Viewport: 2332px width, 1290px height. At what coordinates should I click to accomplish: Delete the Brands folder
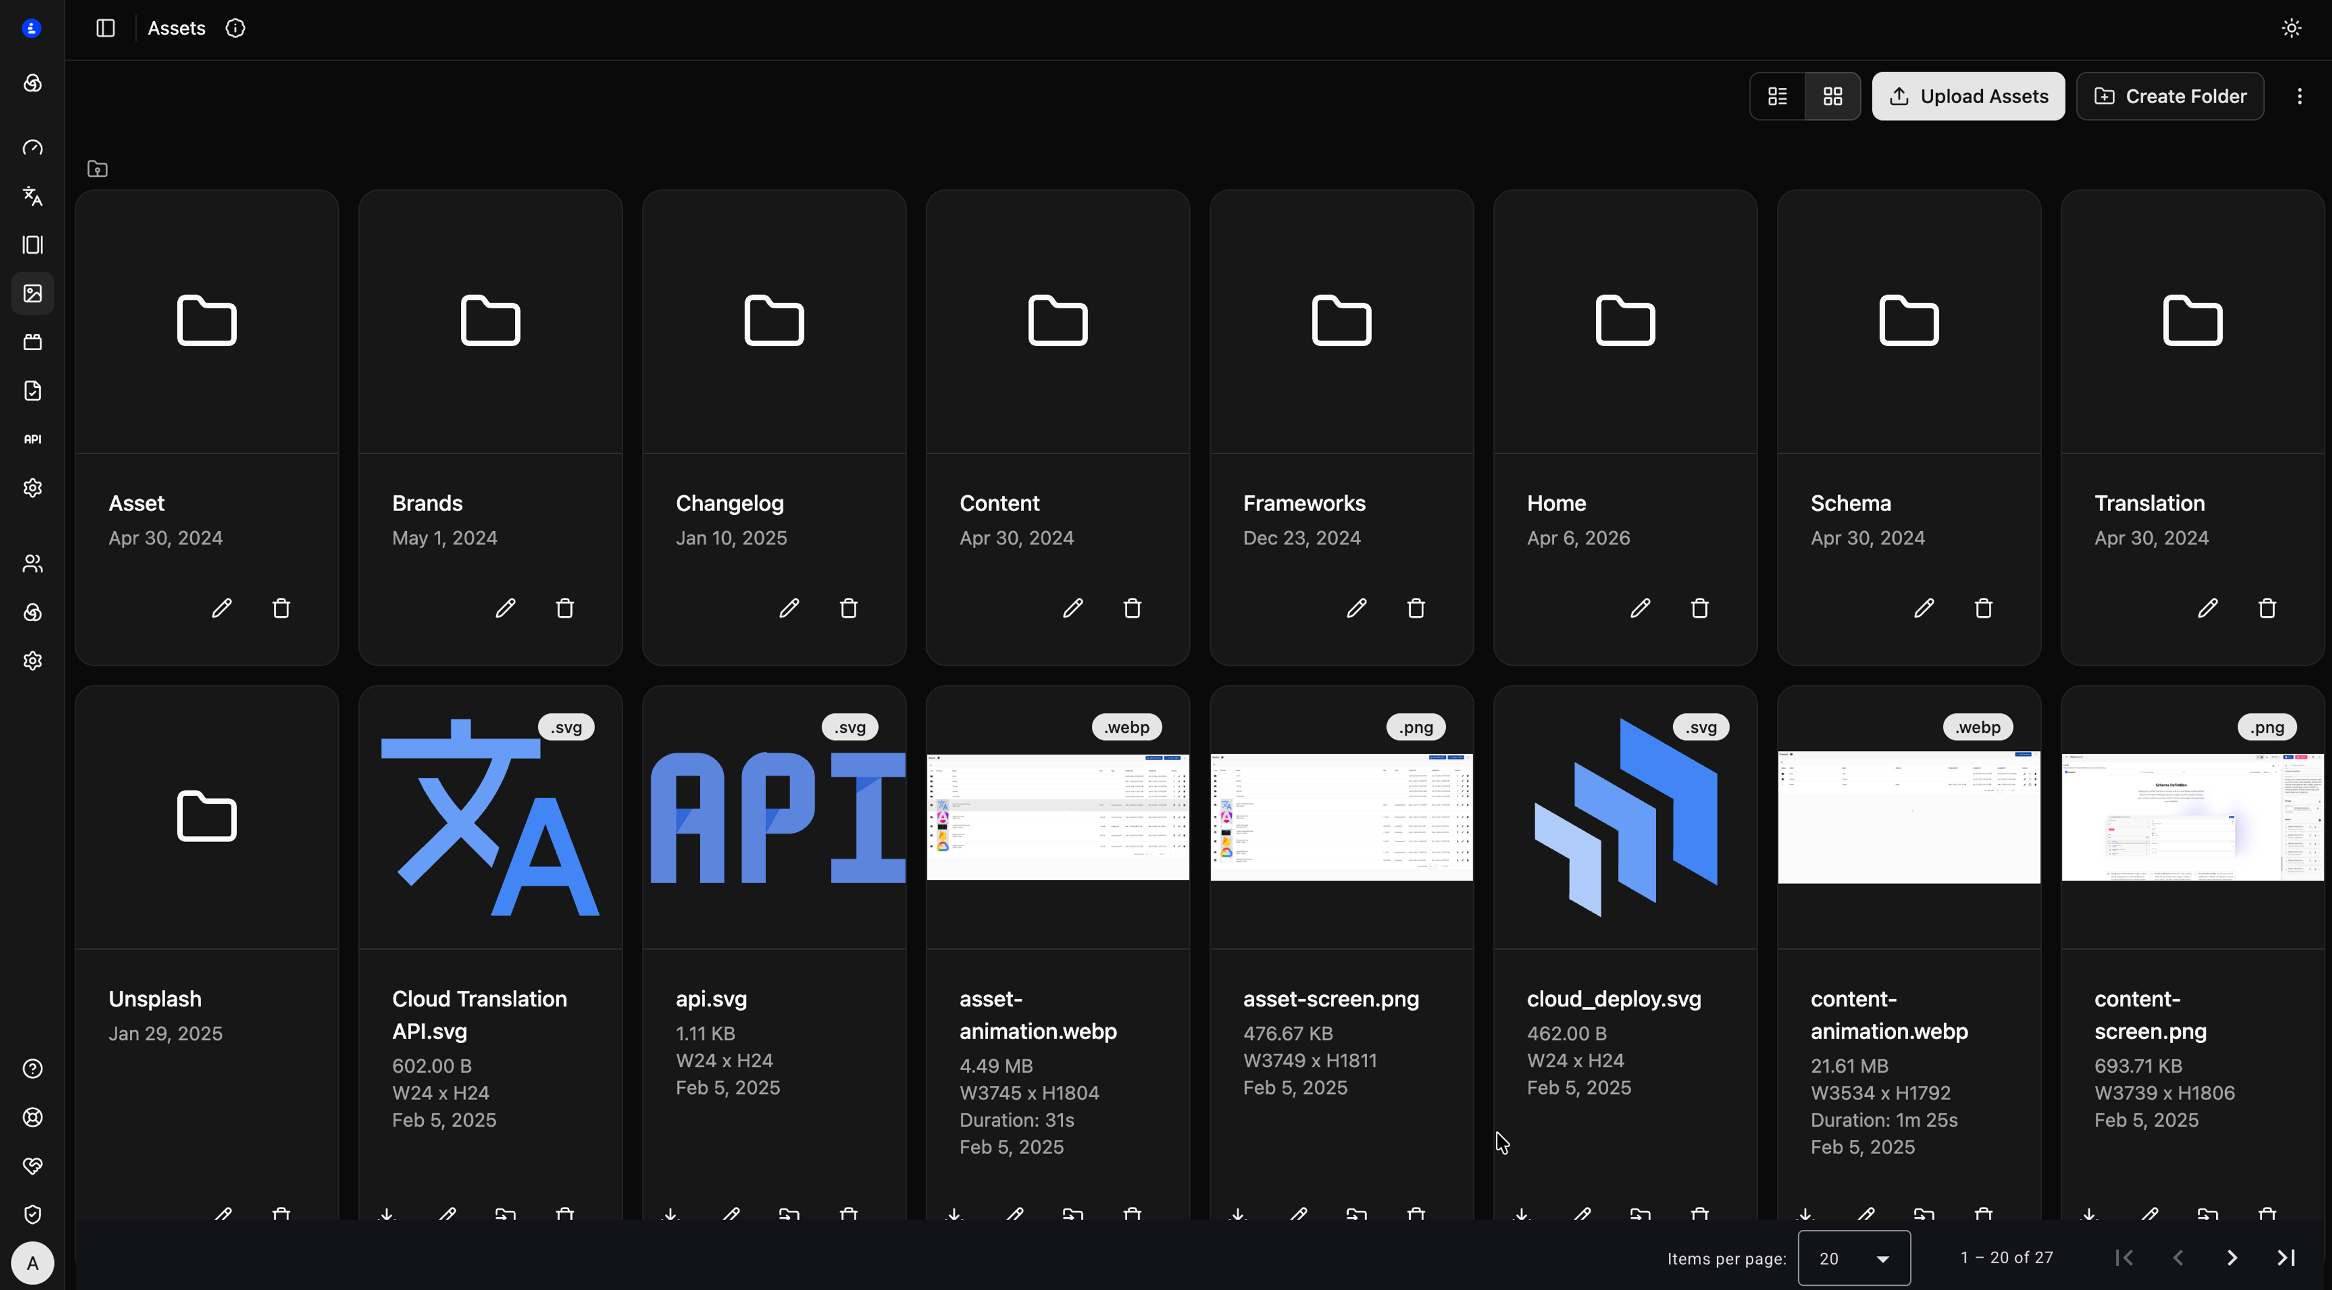[x=565, y=608]
